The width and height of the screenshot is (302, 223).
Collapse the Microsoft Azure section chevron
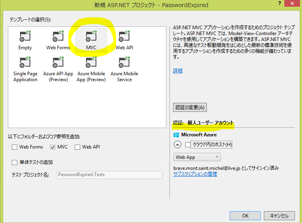(177, 145)
